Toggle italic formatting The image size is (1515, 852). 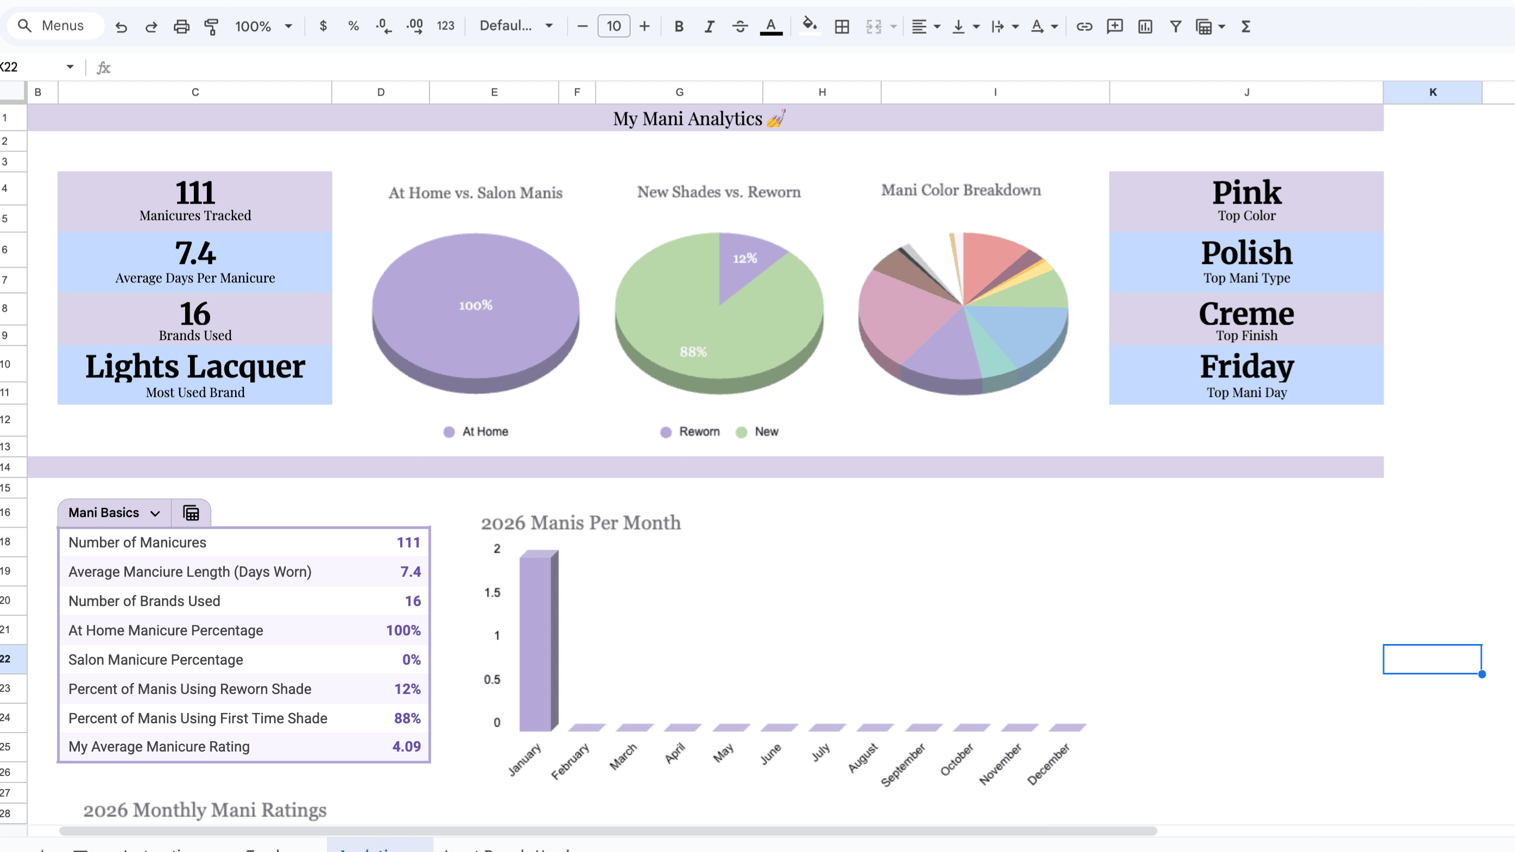(x=709, y=26)
